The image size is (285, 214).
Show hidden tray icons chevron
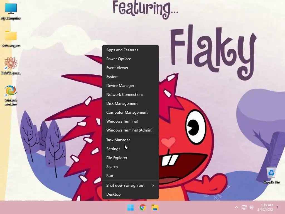(x=237, y=207)
